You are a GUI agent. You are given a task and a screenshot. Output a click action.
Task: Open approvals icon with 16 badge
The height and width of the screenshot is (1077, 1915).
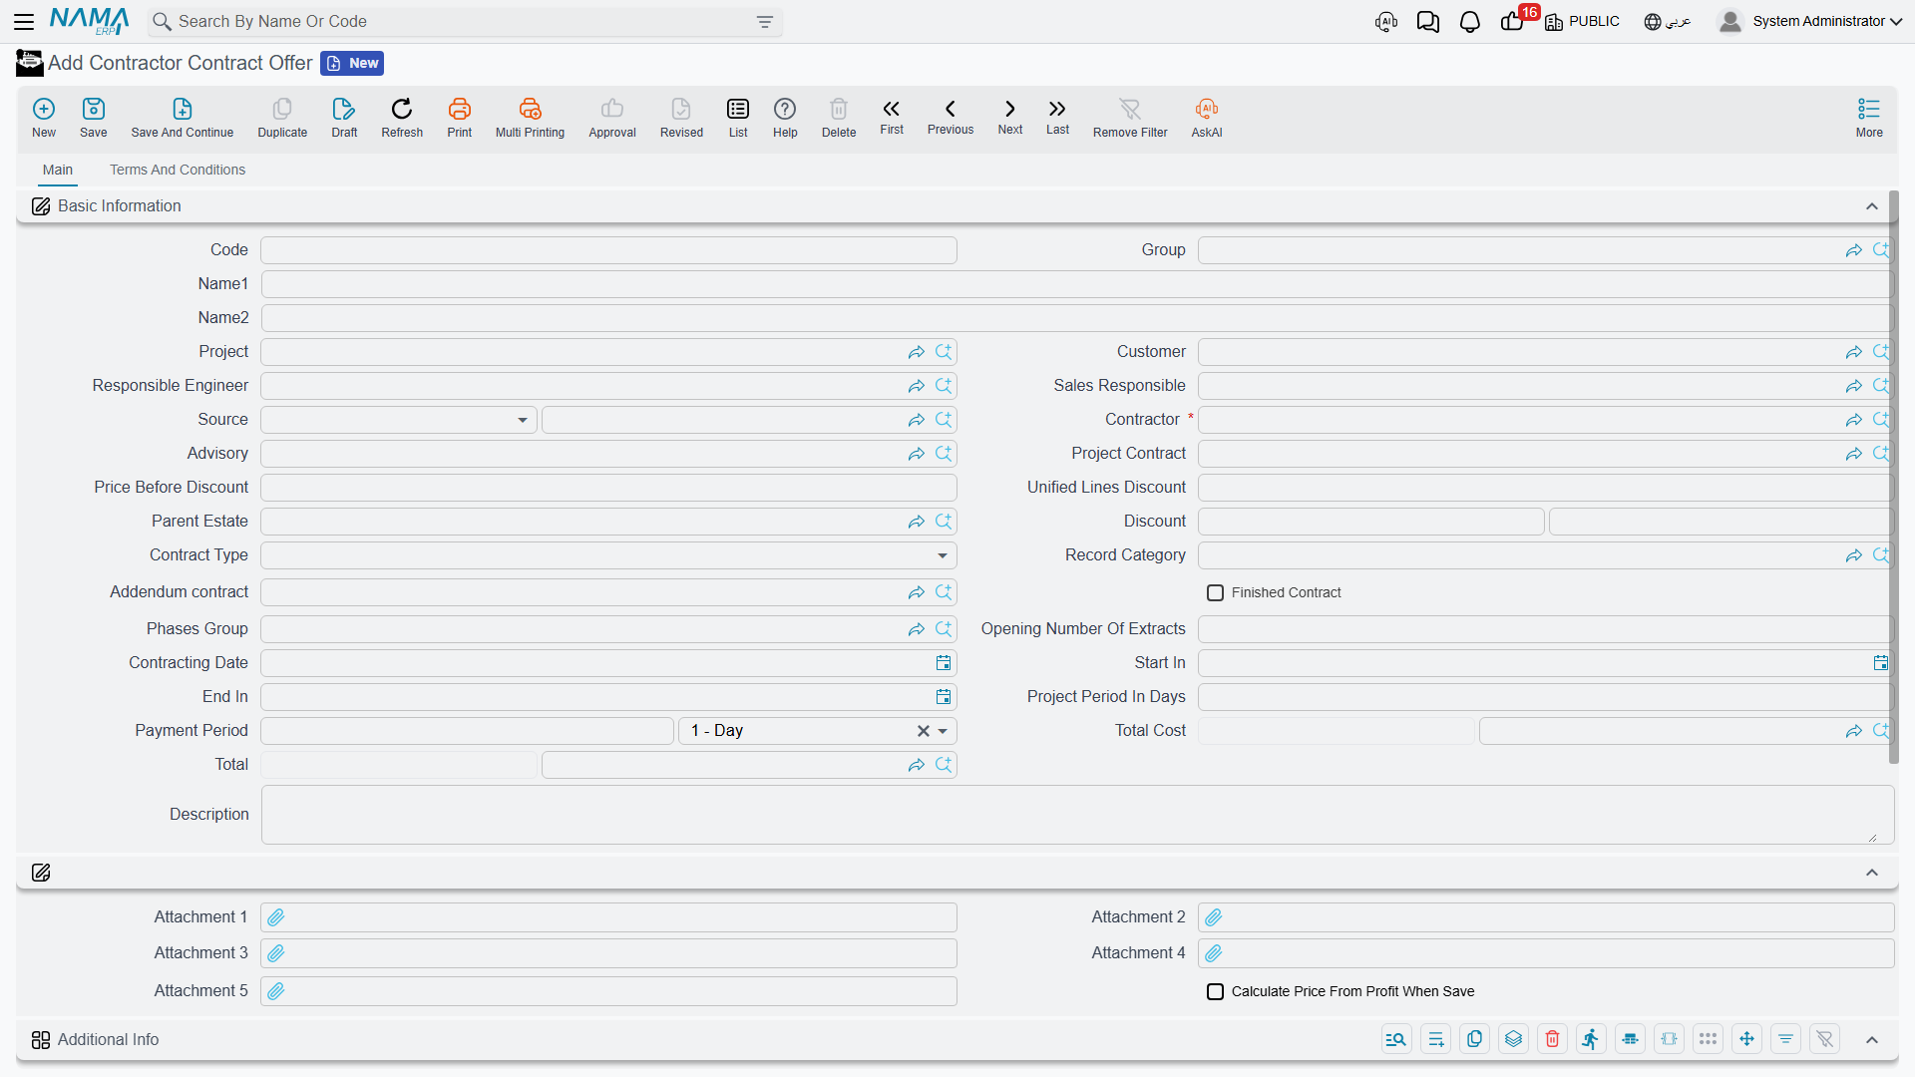(x=1512, y=22)
